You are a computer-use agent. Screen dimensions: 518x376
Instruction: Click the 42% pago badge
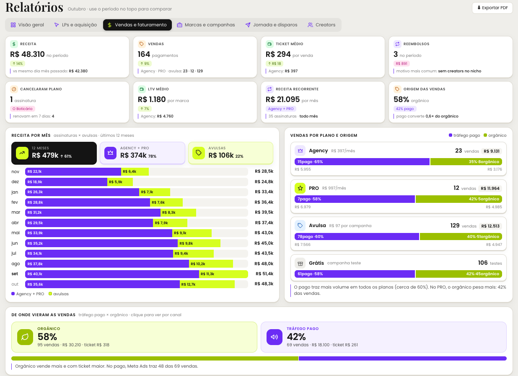pos(405,109)
